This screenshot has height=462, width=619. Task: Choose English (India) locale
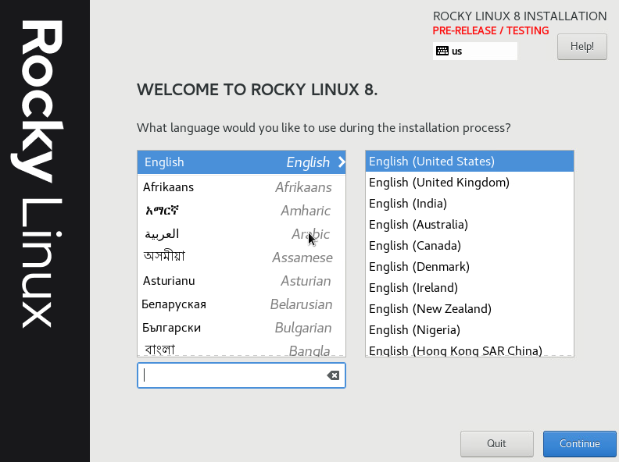(470, 204)
